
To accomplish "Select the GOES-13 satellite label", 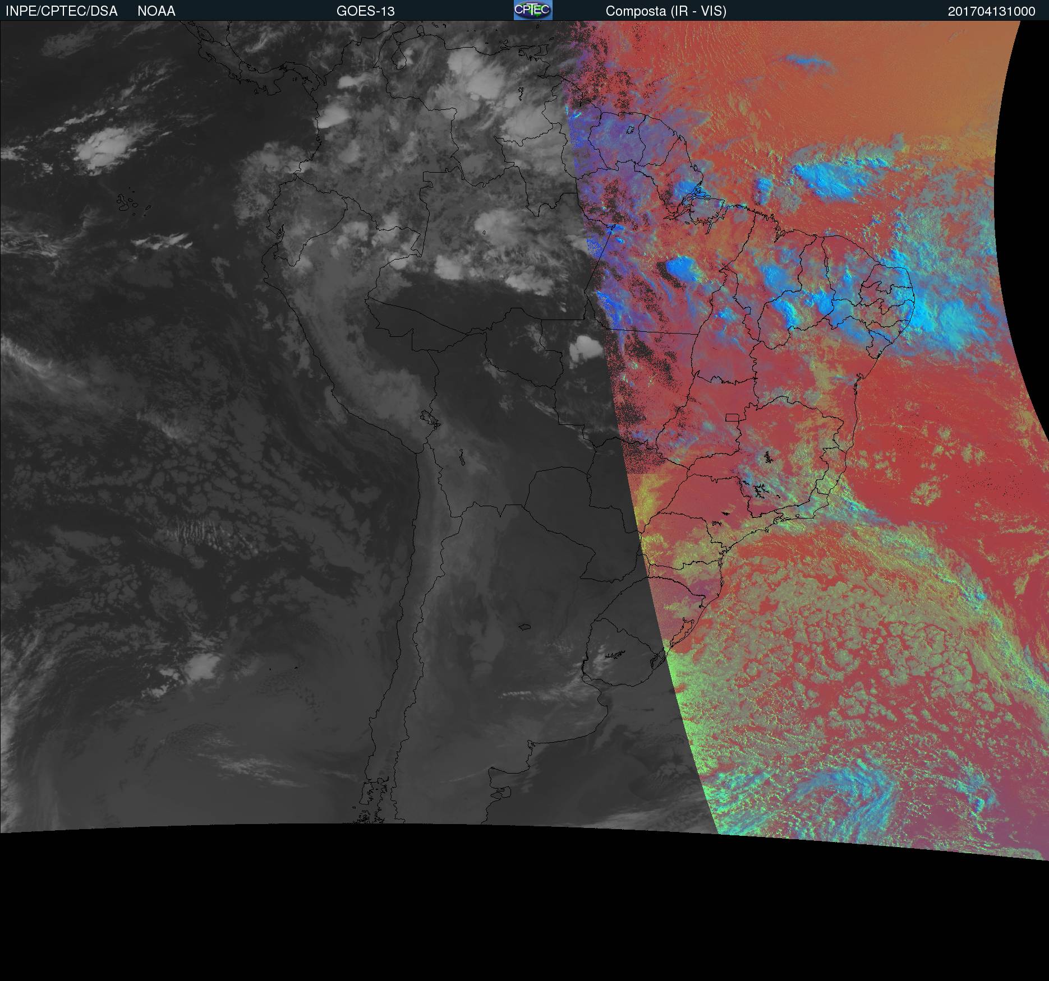I will pos(366,11).
